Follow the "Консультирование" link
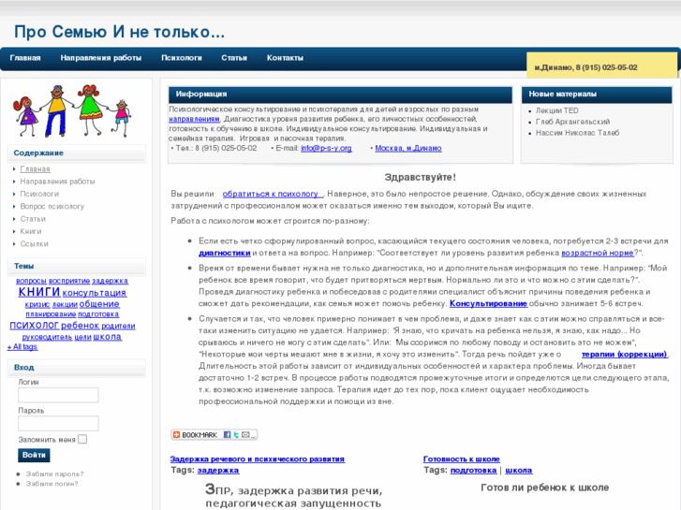Image resolution: width=681 pixels, height=510 pixels. pos(488,303)
